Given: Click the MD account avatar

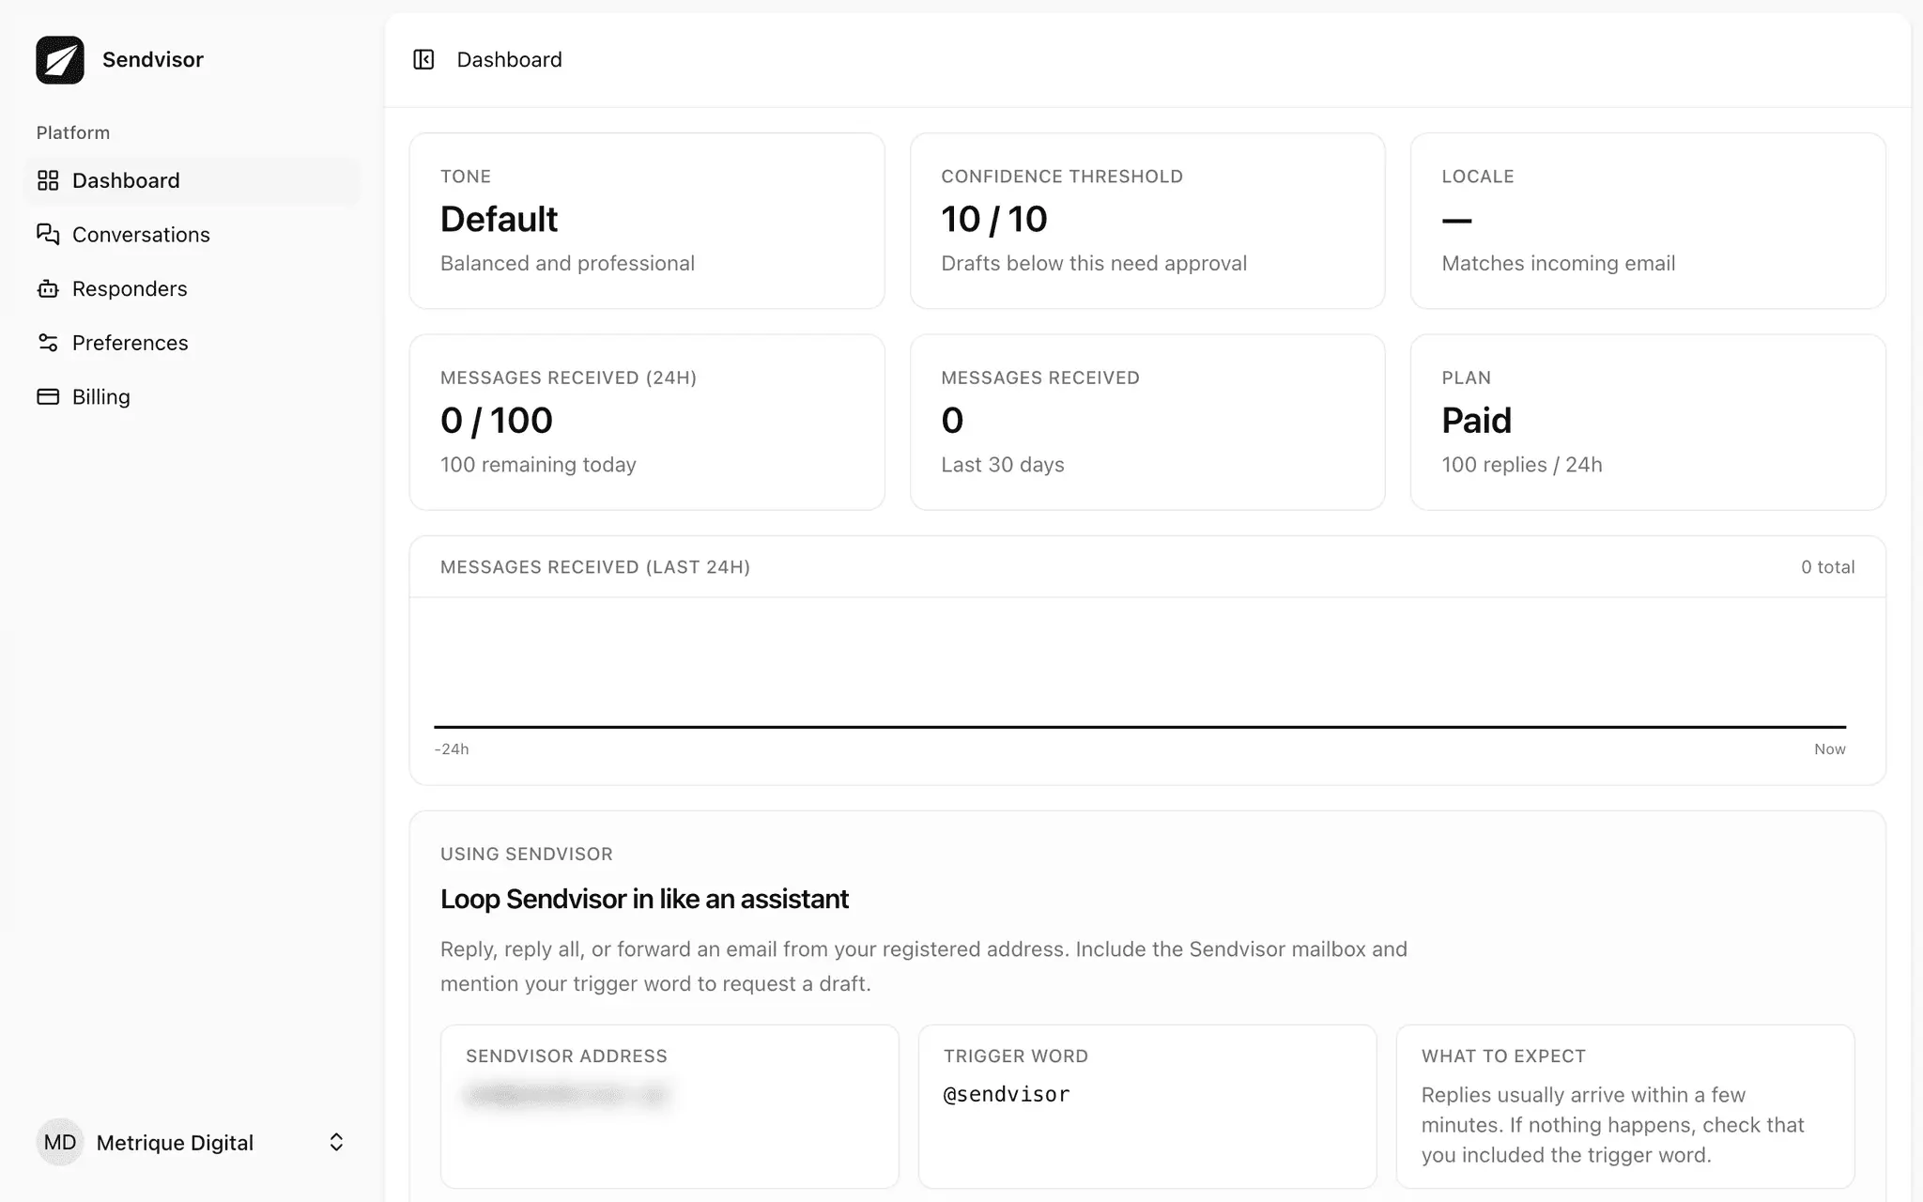Looking at the screenshot, I should [60, 1142].
